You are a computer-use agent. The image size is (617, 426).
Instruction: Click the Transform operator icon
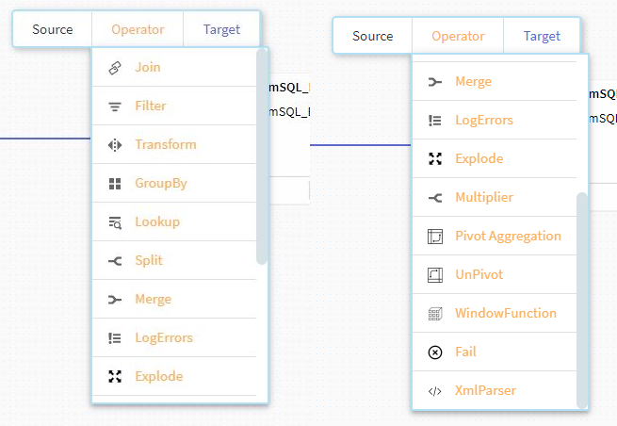point(115,145)
